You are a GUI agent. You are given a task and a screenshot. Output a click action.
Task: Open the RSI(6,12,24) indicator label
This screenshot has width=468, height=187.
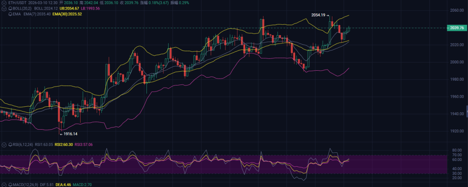pos(23,144)
